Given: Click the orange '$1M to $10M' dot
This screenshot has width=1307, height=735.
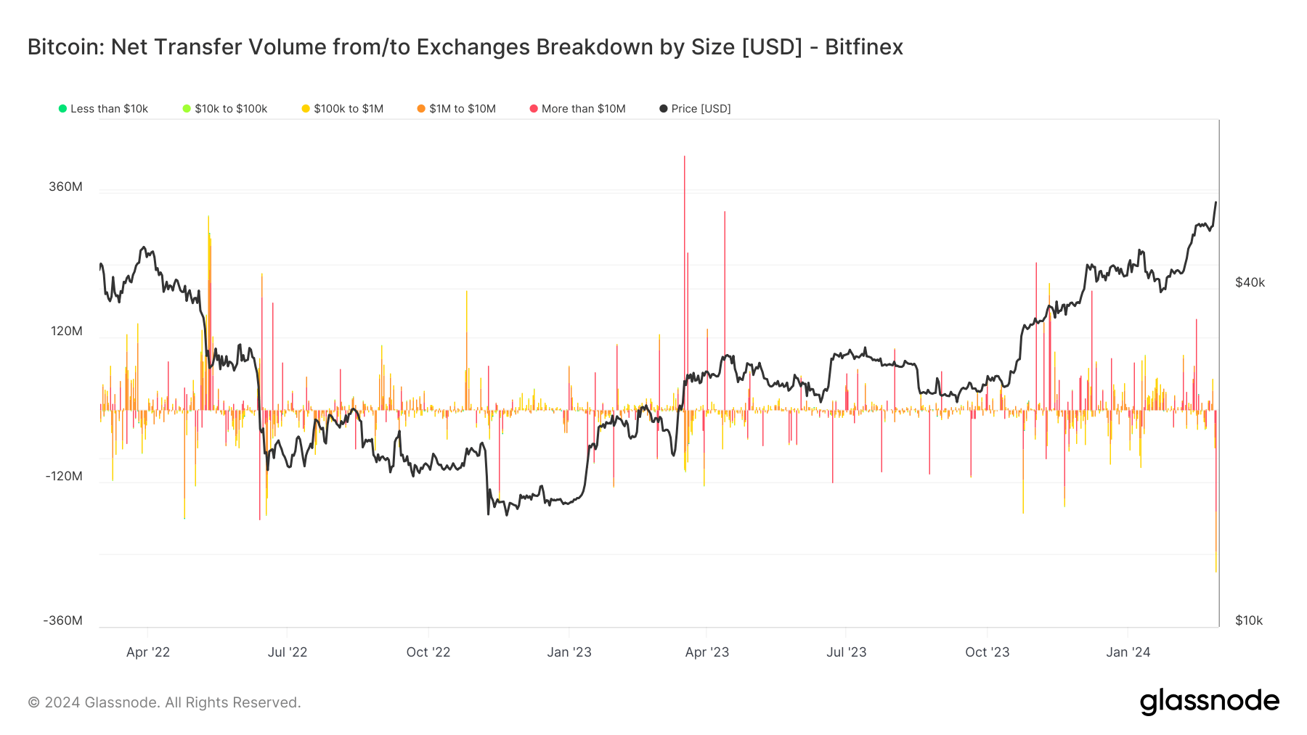Looking at the screenshot, I should (x=421, y=109).
